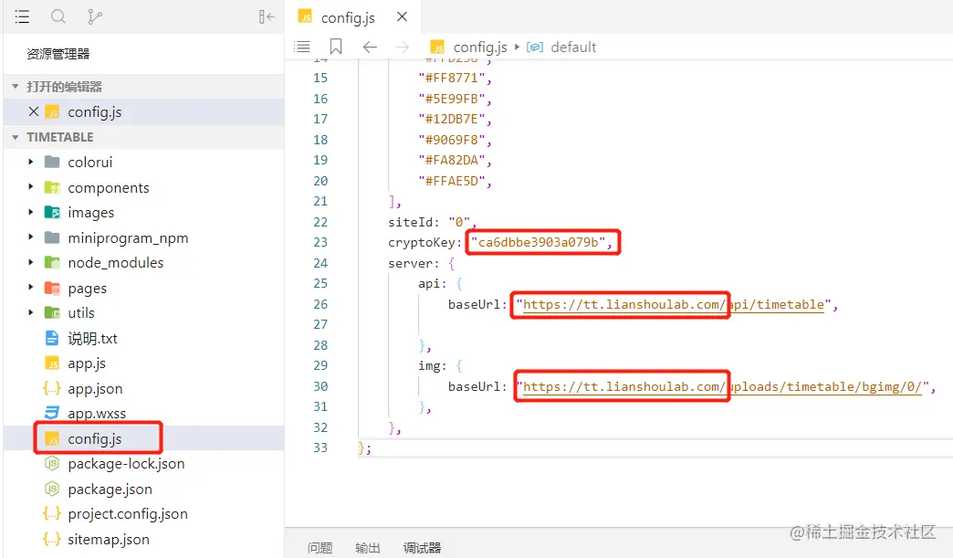This screenshot has height=558, width=953.
Task: Click the pages folder icon
Action: point(52,288)
